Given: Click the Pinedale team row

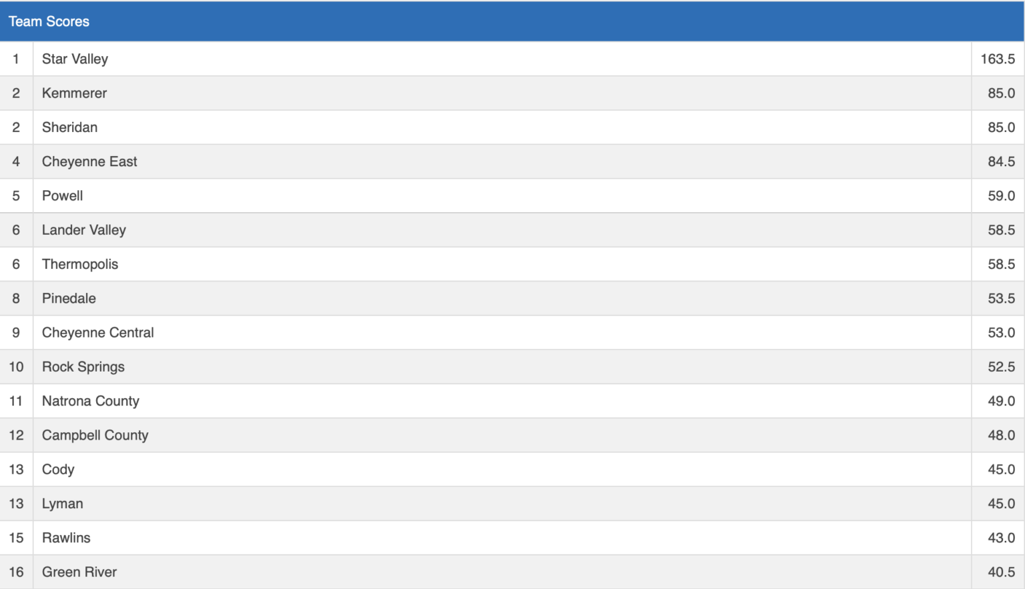Looking at the screenshot, I should [x=69, y=298].
